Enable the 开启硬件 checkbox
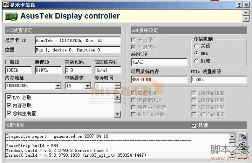 tap(133, 40)
